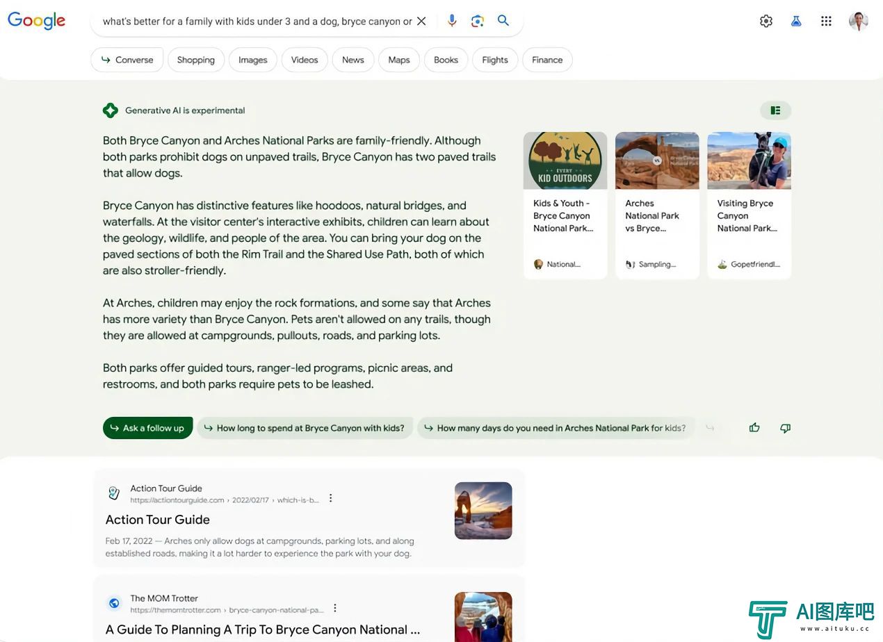The height and width of the screenshot is (642, 883).
Task: Open Search Labs flask icon
Action: [x=796, y=21]
